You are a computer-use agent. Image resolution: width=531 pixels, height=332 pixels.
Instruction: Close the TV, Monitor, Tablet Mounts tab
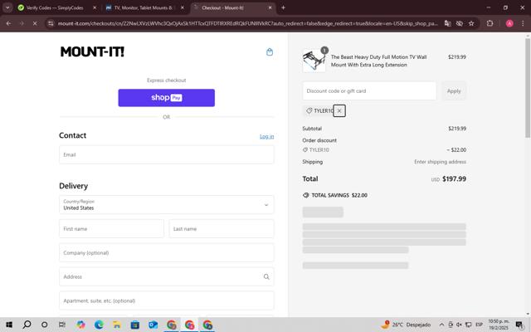click(x=183, y=7)
